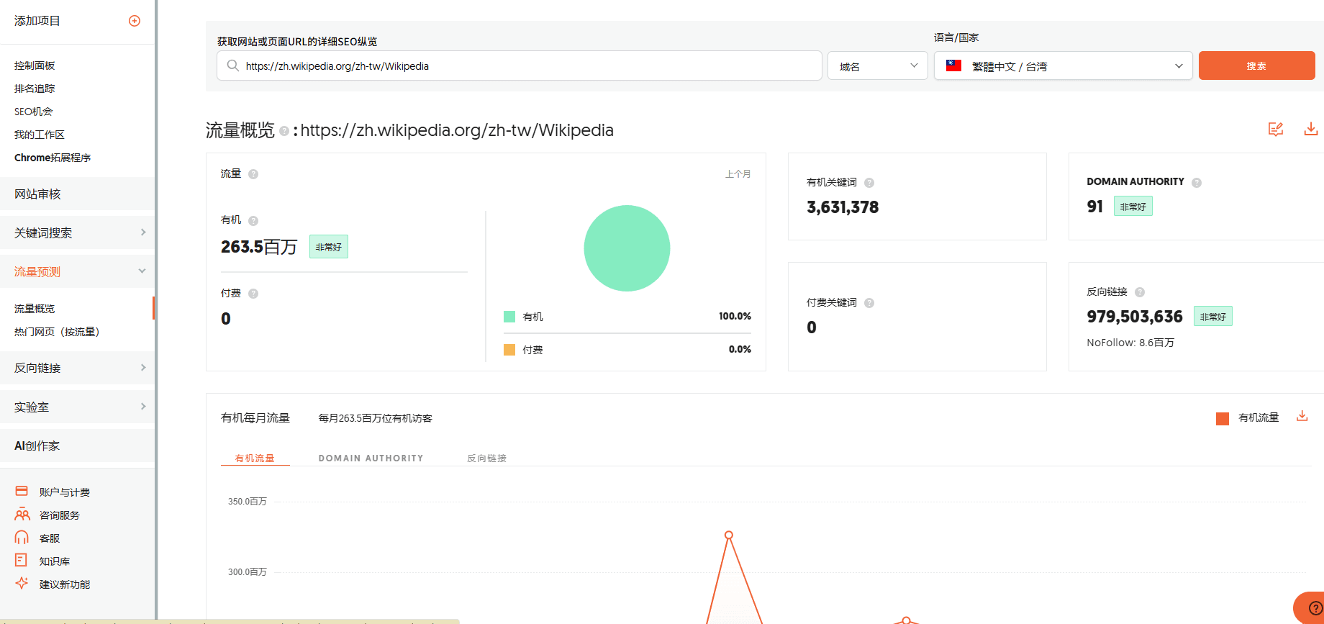Click the 建议新功能 sparkle icon

click(22, 583)
